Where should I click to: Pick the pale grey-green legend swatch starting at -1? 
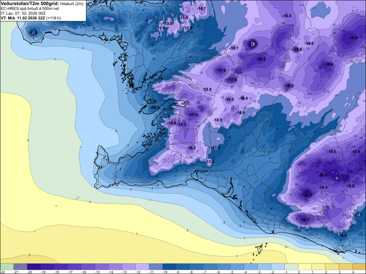tap(292, 267)
